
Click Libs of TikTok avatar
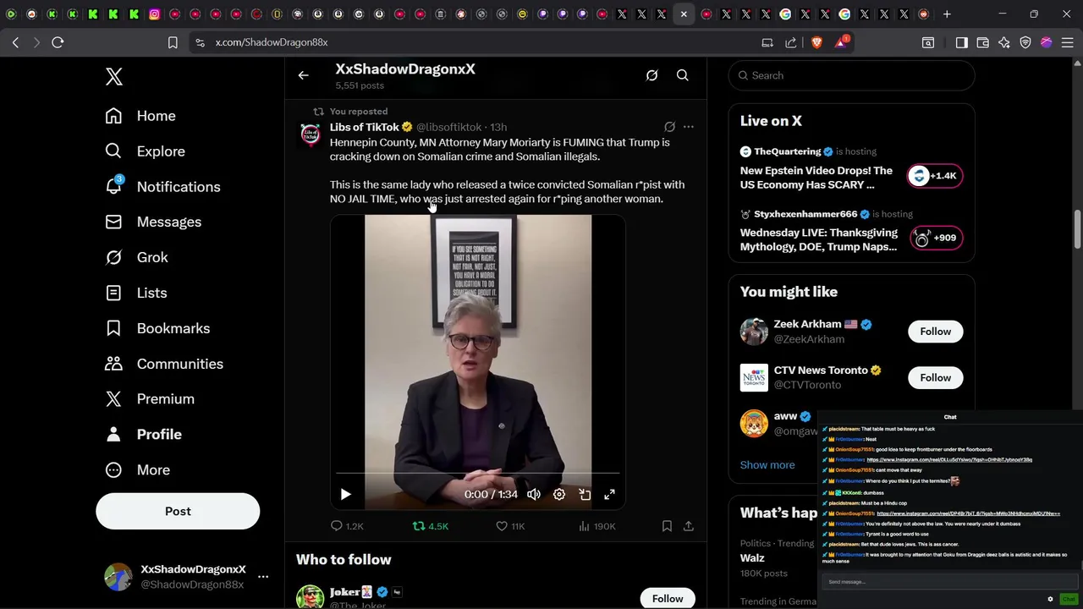tap(311, 134)
